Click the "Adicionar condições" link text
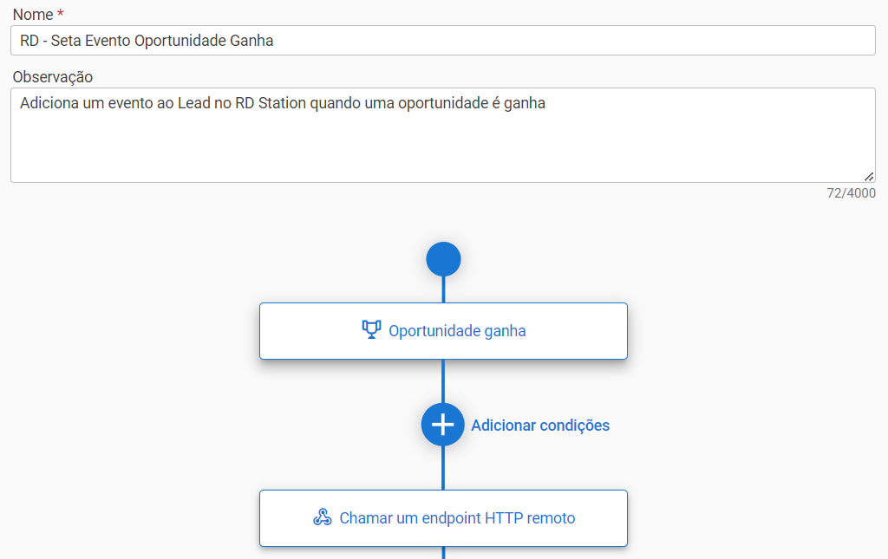Viewport: 888px width, 559px height. click(540, 426)
